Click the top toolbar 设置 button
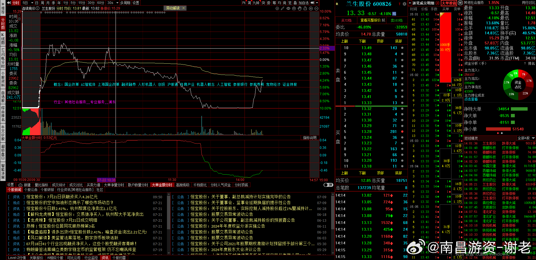Screen dimensions: 536x260 tap(136, 3)
